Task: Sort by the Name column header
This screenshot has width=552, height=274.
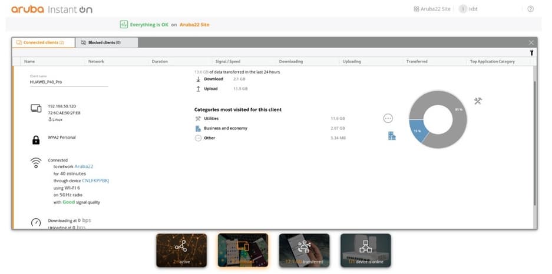Action: (x=29, y=62)
